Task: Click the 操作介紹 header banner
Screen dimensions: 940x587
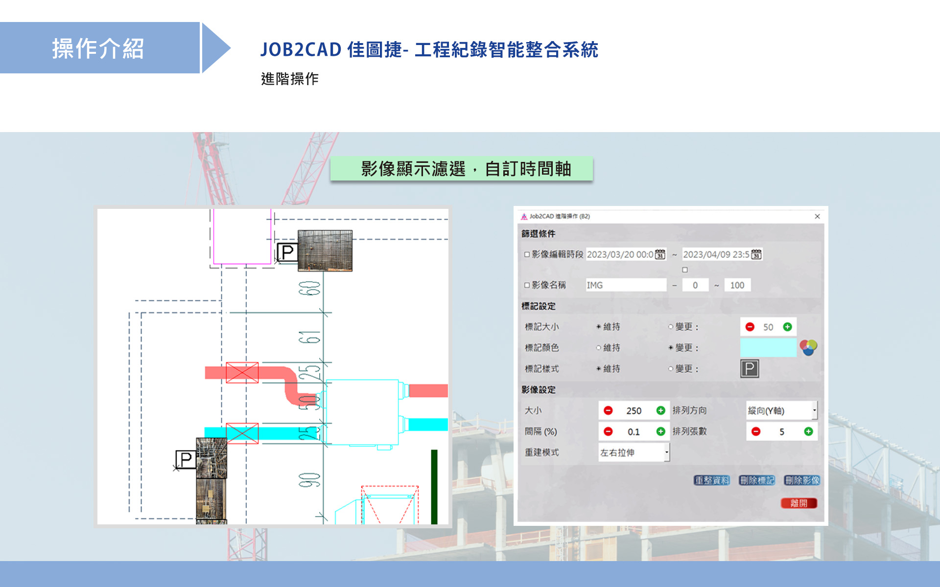Action: (x=100, y=48)
